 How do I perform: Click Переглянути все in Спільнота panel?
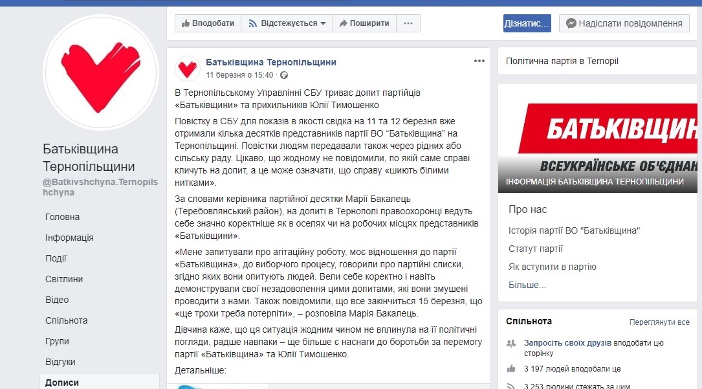point(659,322)
